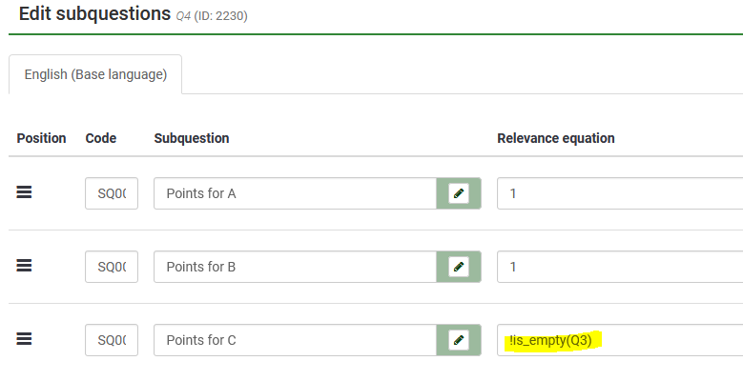
Task: Switch to English (Base language) tab
Action: click(x=95, y=74)
